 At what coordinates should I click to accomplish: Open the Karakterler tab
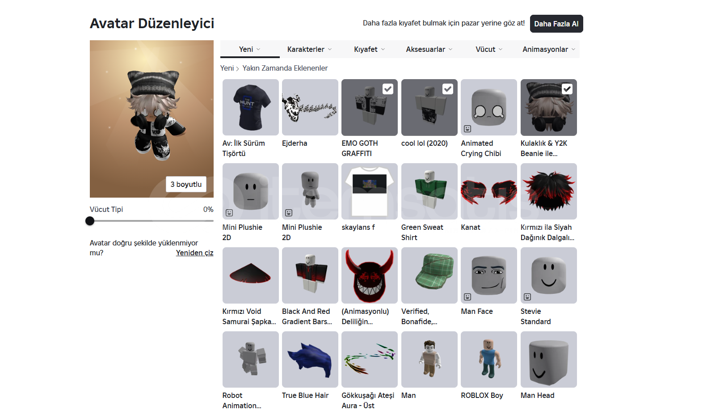click(310, 49)
